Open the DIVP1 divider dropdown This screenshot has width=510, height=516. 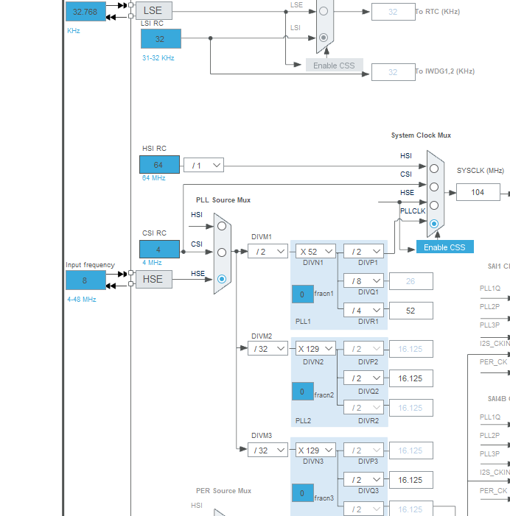(363, 252)
